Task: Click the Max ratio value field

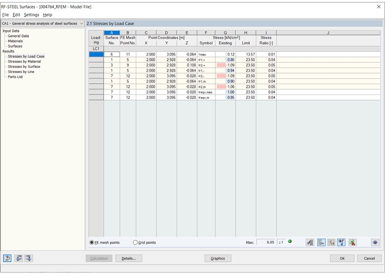Action: [266, 243]
